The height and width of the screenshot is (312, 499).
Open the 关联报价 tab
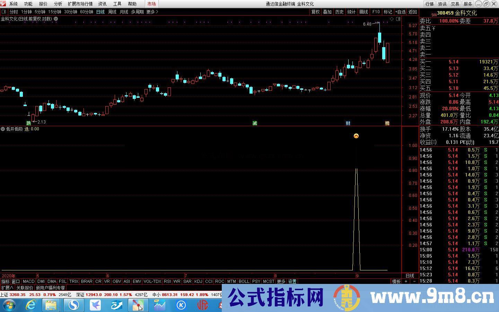click(25, 288)
